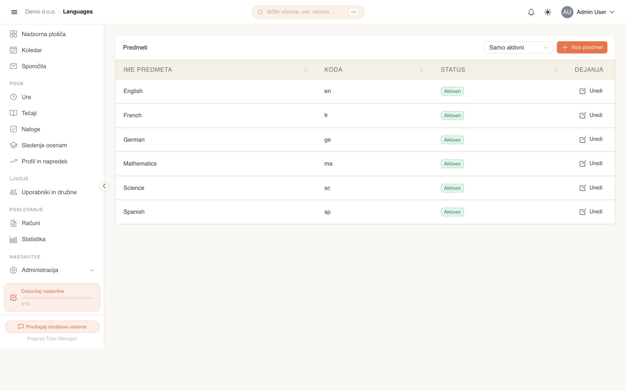Open Koledar in the sidebar

tap(32, 50)
